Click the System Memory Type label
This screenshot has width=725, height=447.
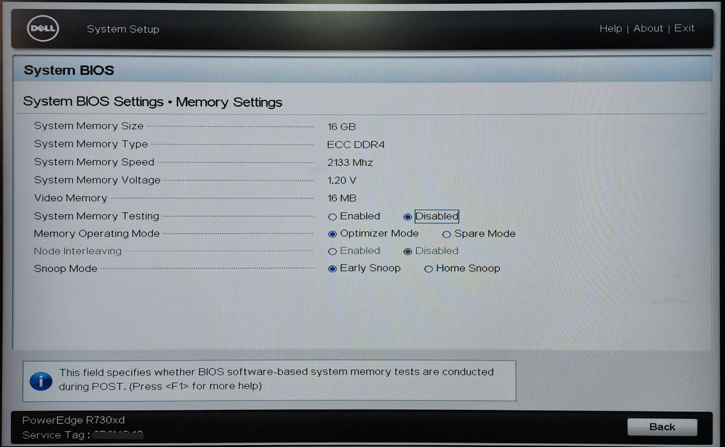(x=91, y=144)
